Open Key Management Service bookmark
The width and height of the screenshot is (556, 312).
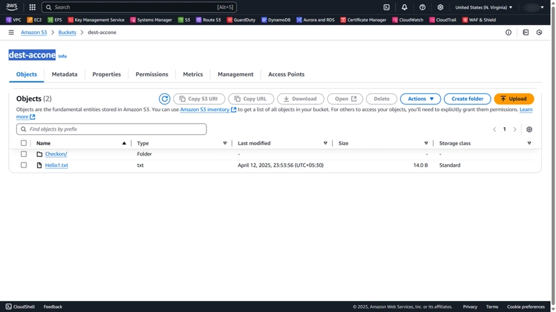pos(96,20)
